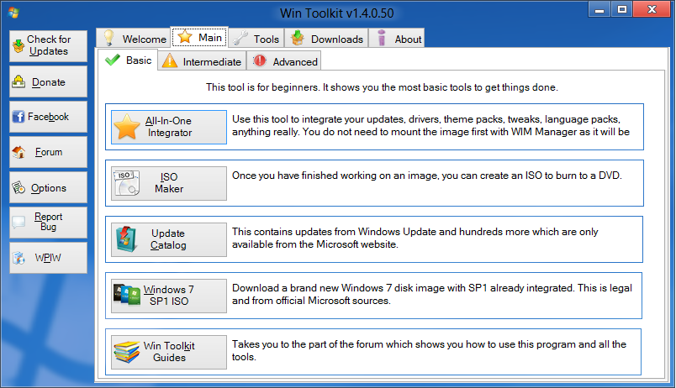676x388 pixels.
Task: Click the Options checklist icon
Action: point(18,187)
